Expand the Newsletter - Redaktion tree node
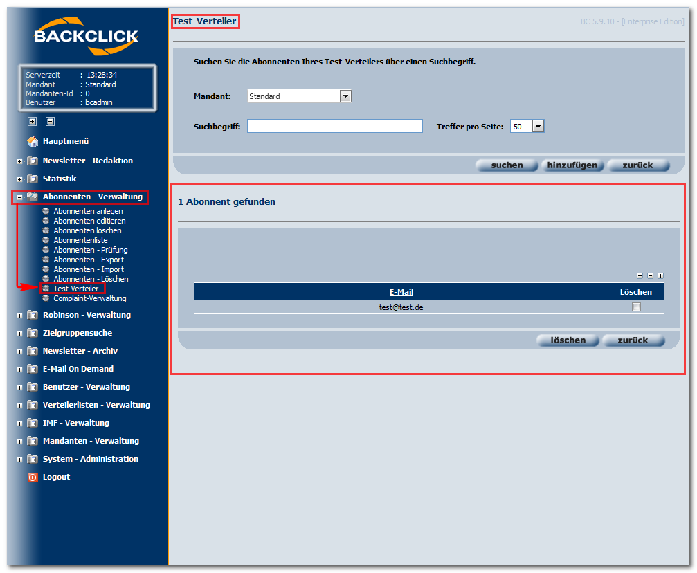This screenshot has height=573, width=697. (19, 161)
